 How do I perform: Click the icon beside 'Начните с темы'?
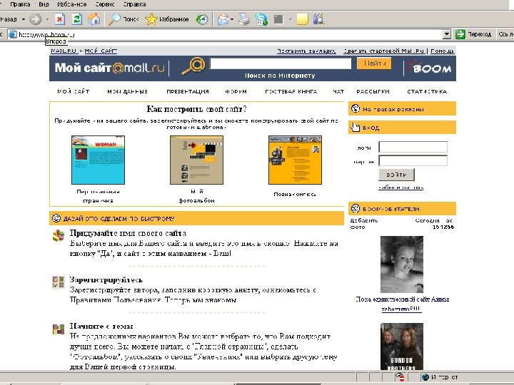pyautogui.click(x=59, y=329)
